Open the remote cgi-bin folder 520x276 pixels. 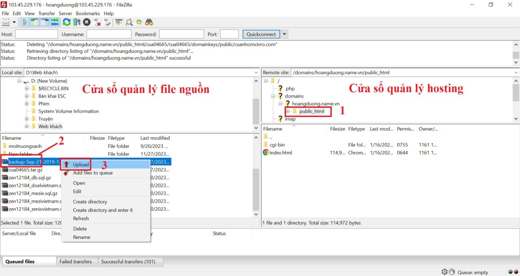277,145
